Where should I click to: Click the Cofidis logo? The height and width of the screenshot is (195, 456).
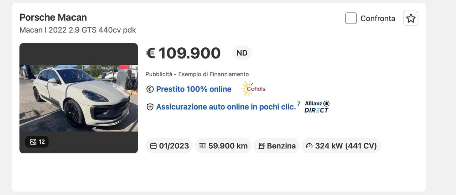[x=253, y=89]
